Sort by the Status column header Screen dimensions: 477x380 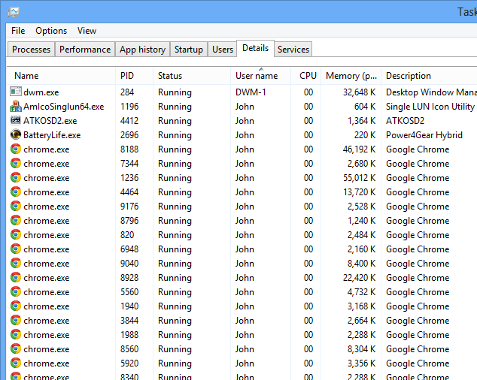[x=192, y=76]
